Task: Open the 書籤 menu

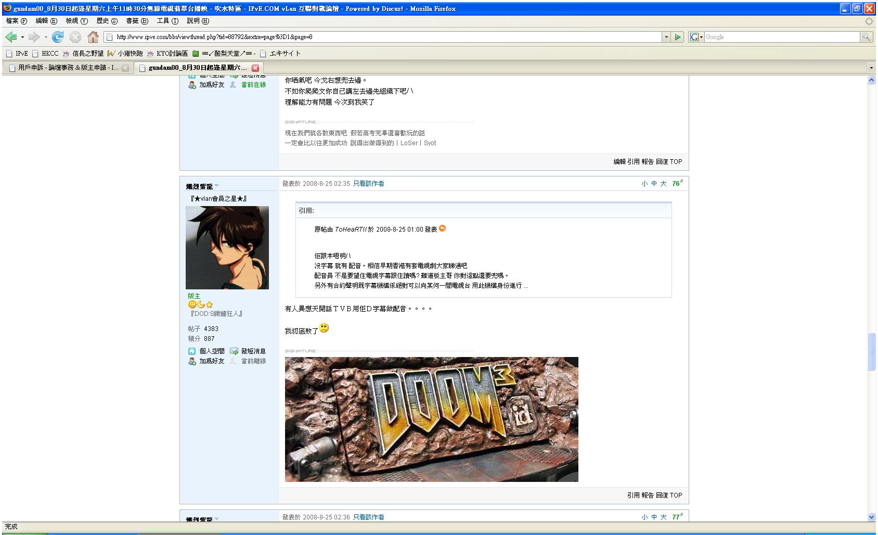Action: coord(137,21)
